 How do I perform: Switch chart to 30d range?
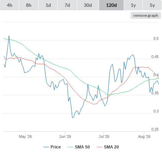click(x=88, y=5)
